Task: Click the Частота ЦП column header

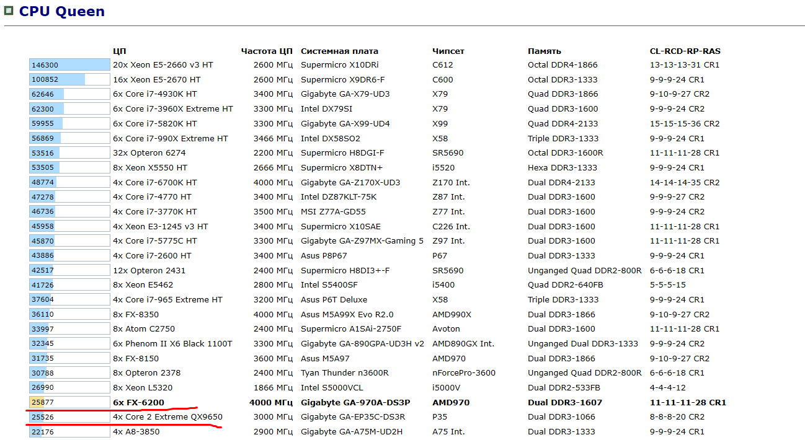Action: pos(267,51)
